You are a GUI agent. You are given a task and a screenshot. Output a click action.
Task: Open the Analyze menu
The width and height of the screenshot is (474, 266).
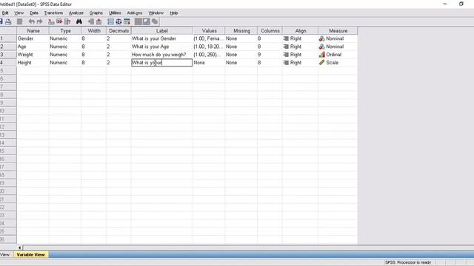click(x=76, y=13)
